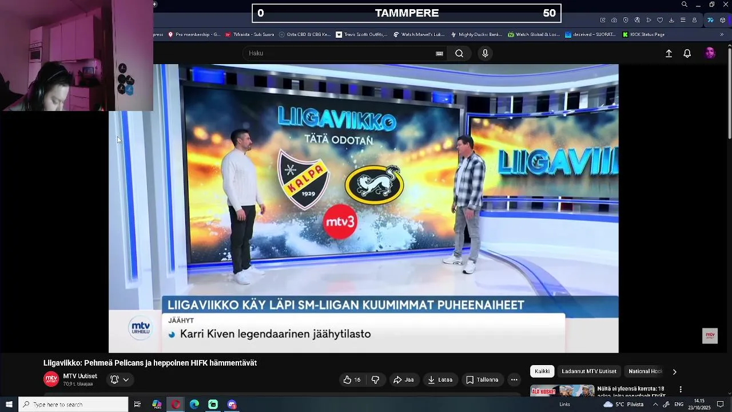Click the browser snapshot camera icon
Image resolution: width=732 pixels, height=412 pixels.
(614, 20)
